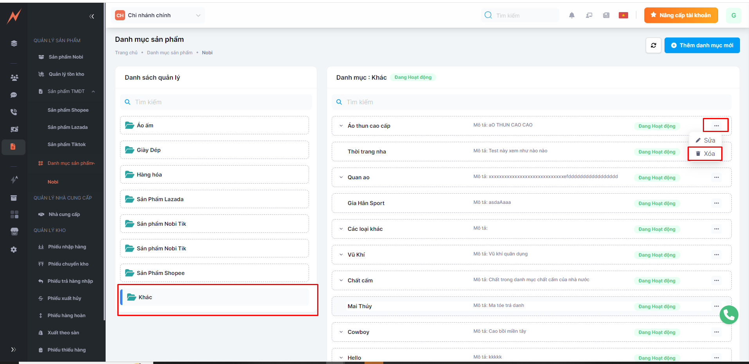Screen dimensions: 749x364
Task: Select the Giày Dép folder
Action: (214, 150)
